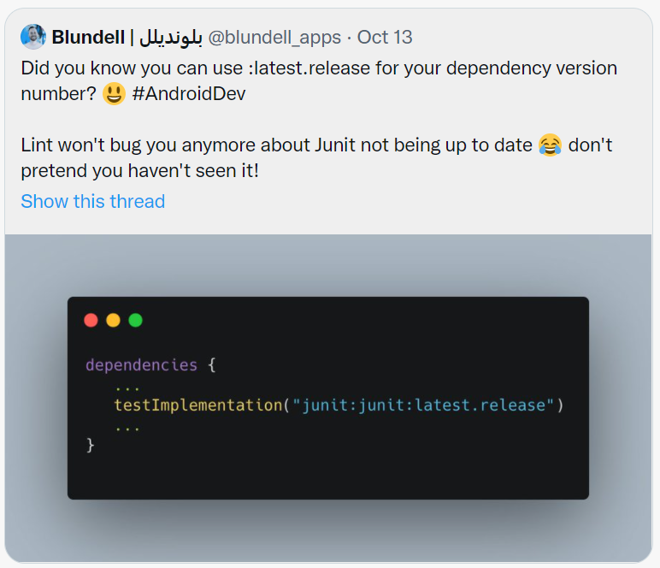
Task: Click the Arabic name بلونديلل
Action: coord(171,37)
